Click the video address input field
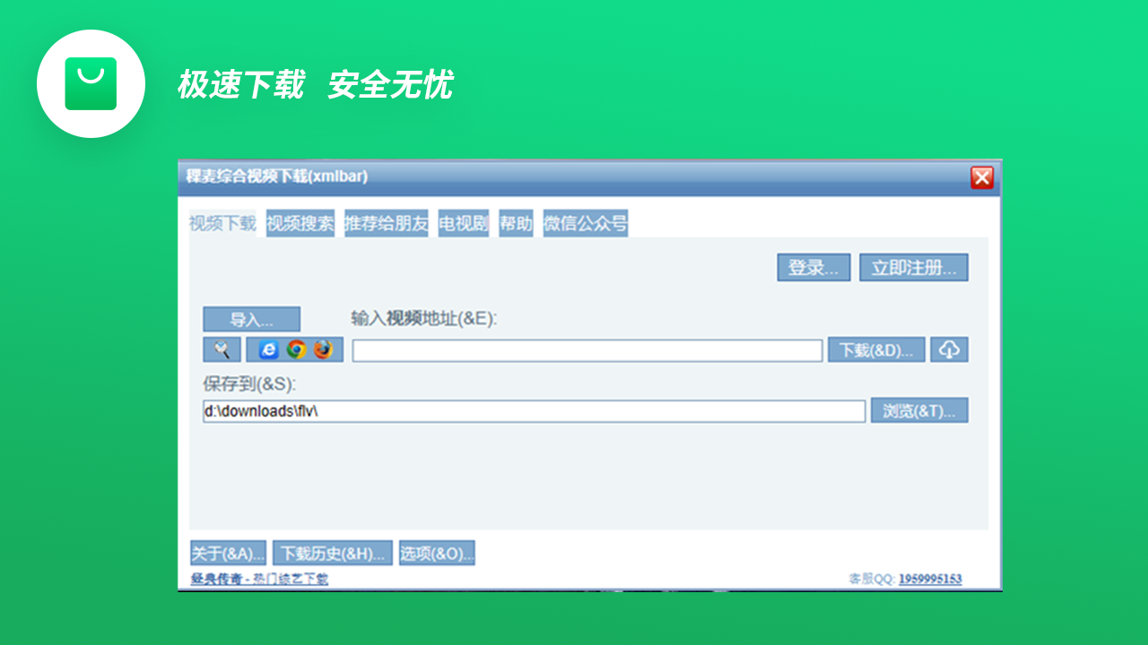The width and height of the screenshot is (1148, 645). point(587,350)
